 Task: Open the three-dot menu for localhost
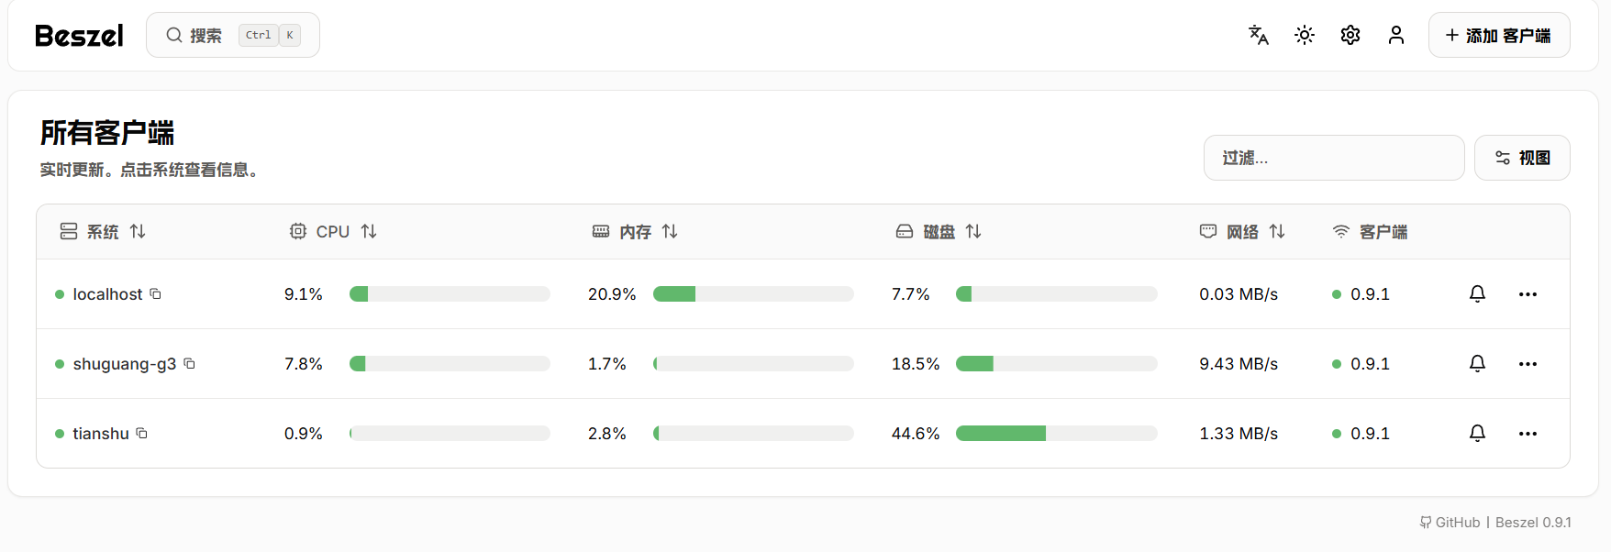tap(1528, 294)
